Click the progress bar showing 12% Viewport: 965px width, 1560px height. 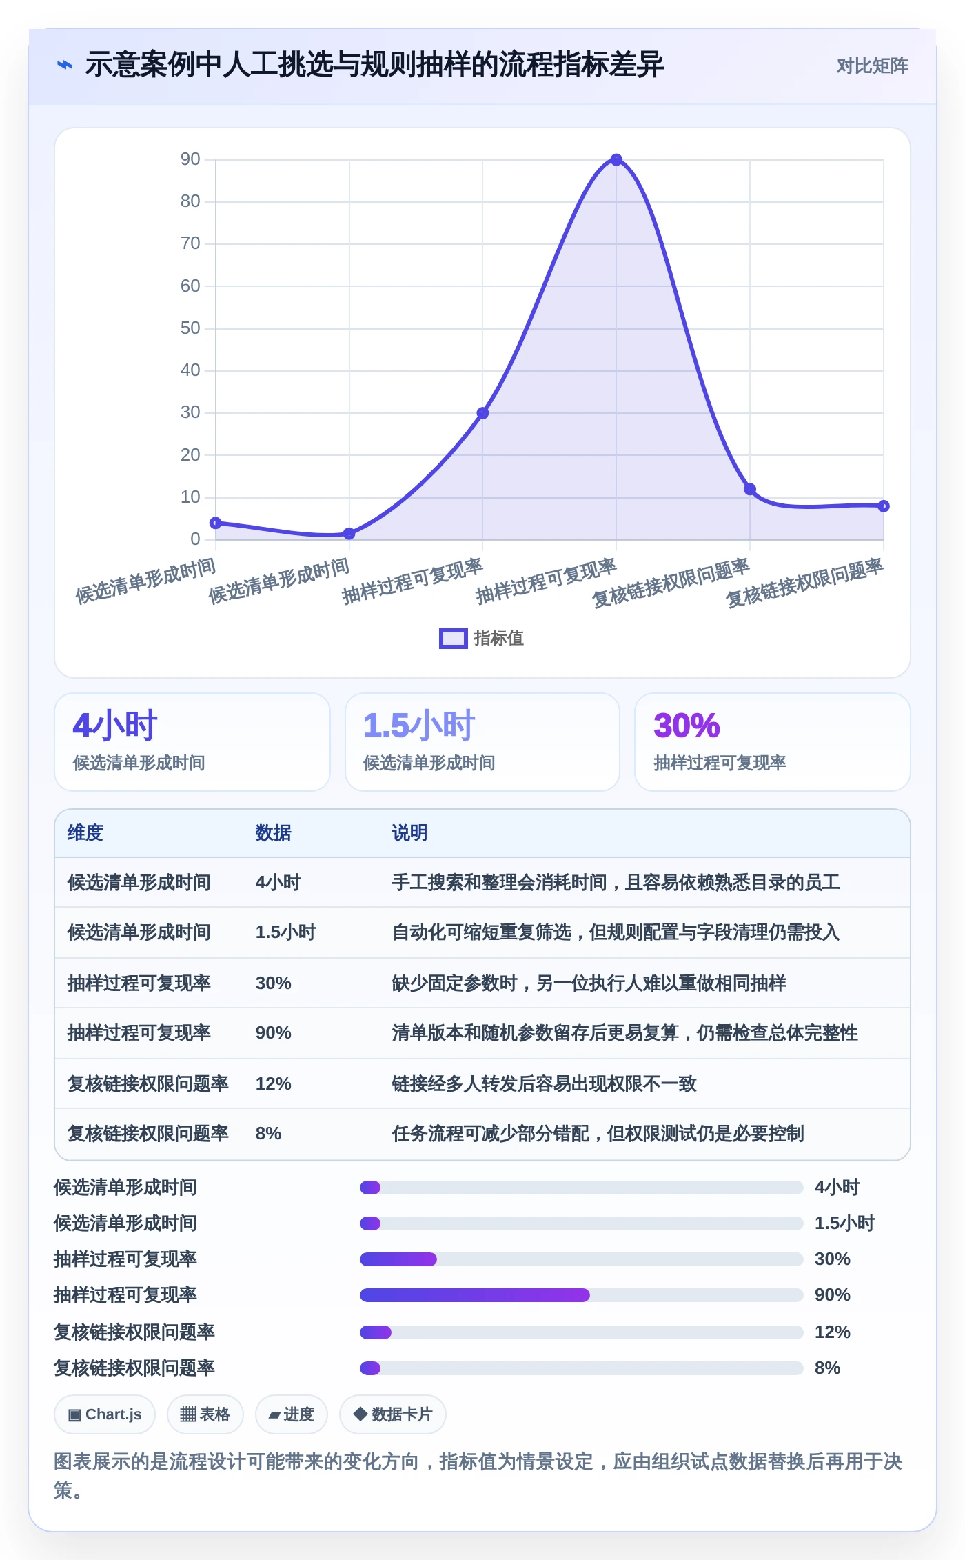pyautogui.click(x=582, y=1332)
